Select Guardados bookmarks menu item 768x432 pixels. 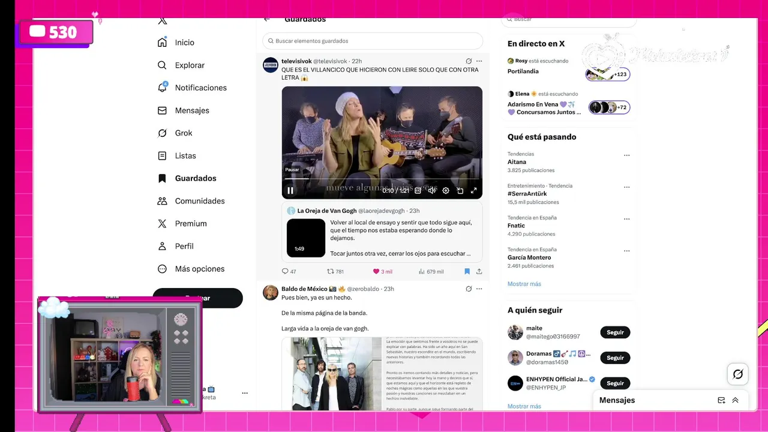coord(187,178)
